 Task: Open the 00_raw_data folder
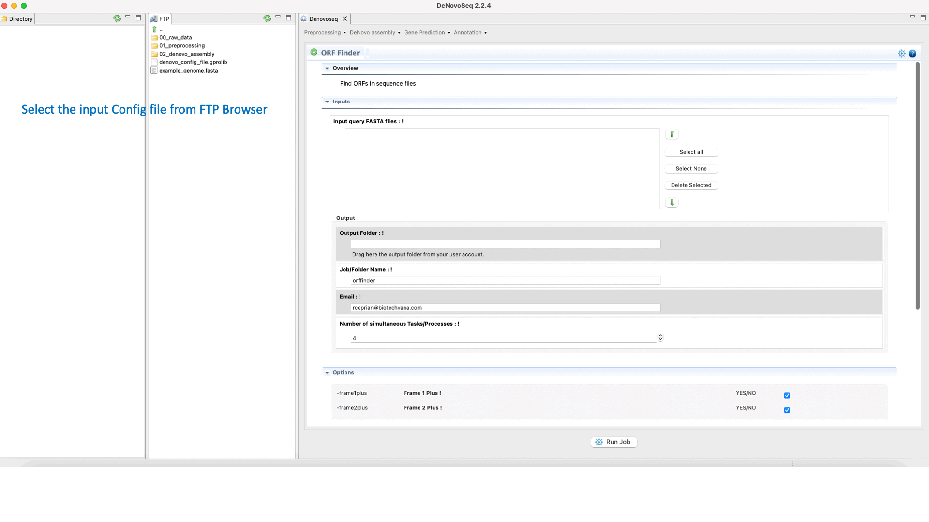click(x=175, y=38)
